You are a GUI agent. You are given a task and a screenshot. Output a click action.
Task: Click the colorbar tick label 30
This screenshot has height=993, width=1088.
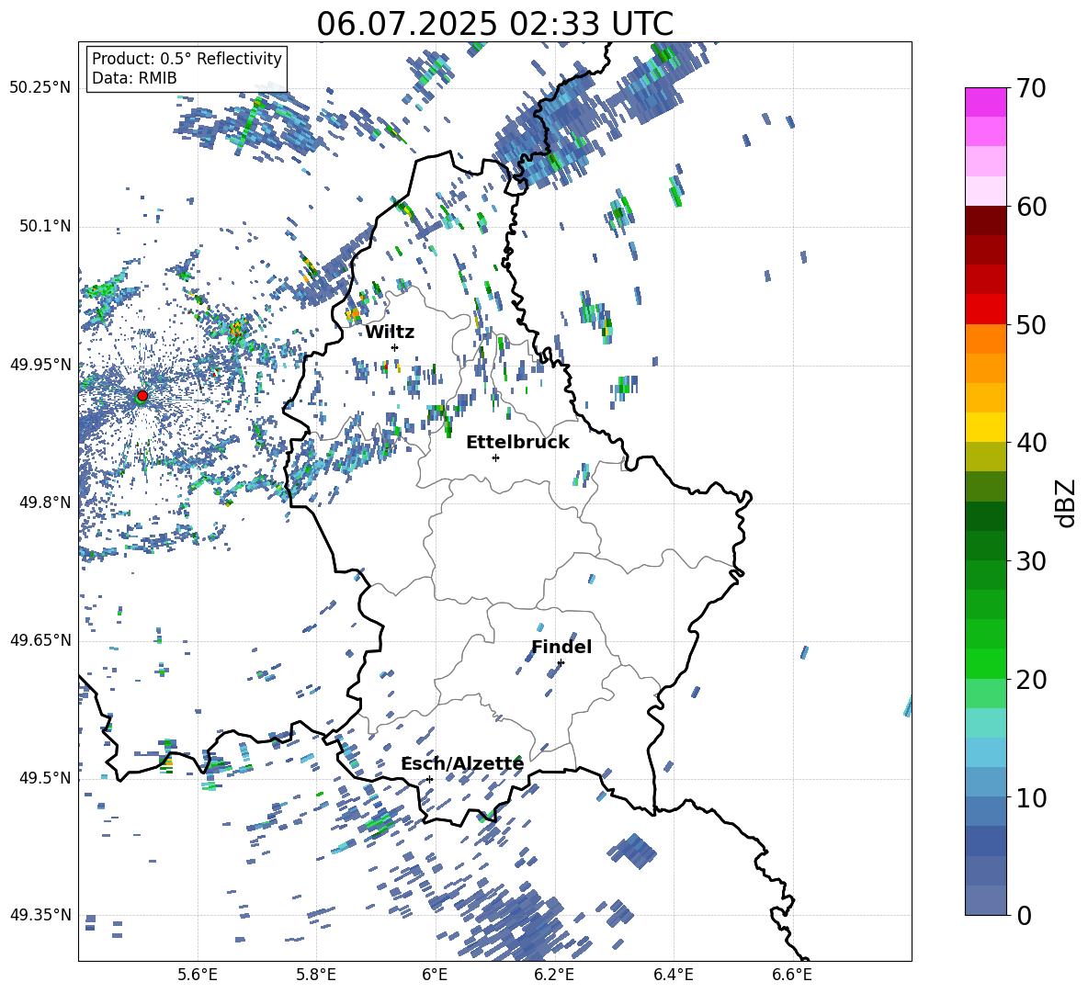point(1031,561)
